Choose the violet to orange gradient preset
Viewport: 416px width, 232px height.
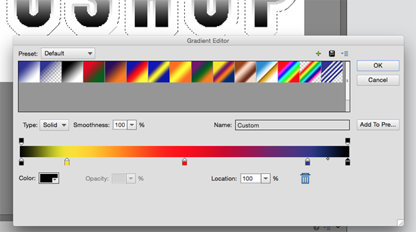click(x=116, y=72)
